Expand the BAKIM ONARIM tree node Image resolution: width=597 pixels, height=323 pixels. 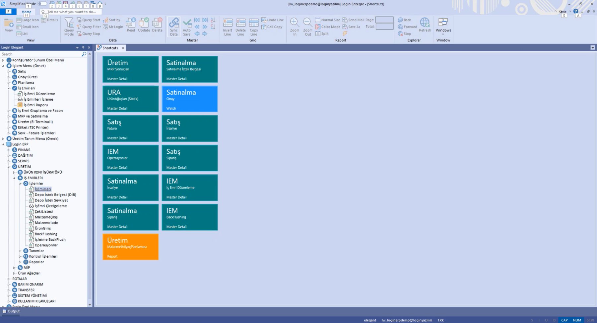[x=9, y=284]
